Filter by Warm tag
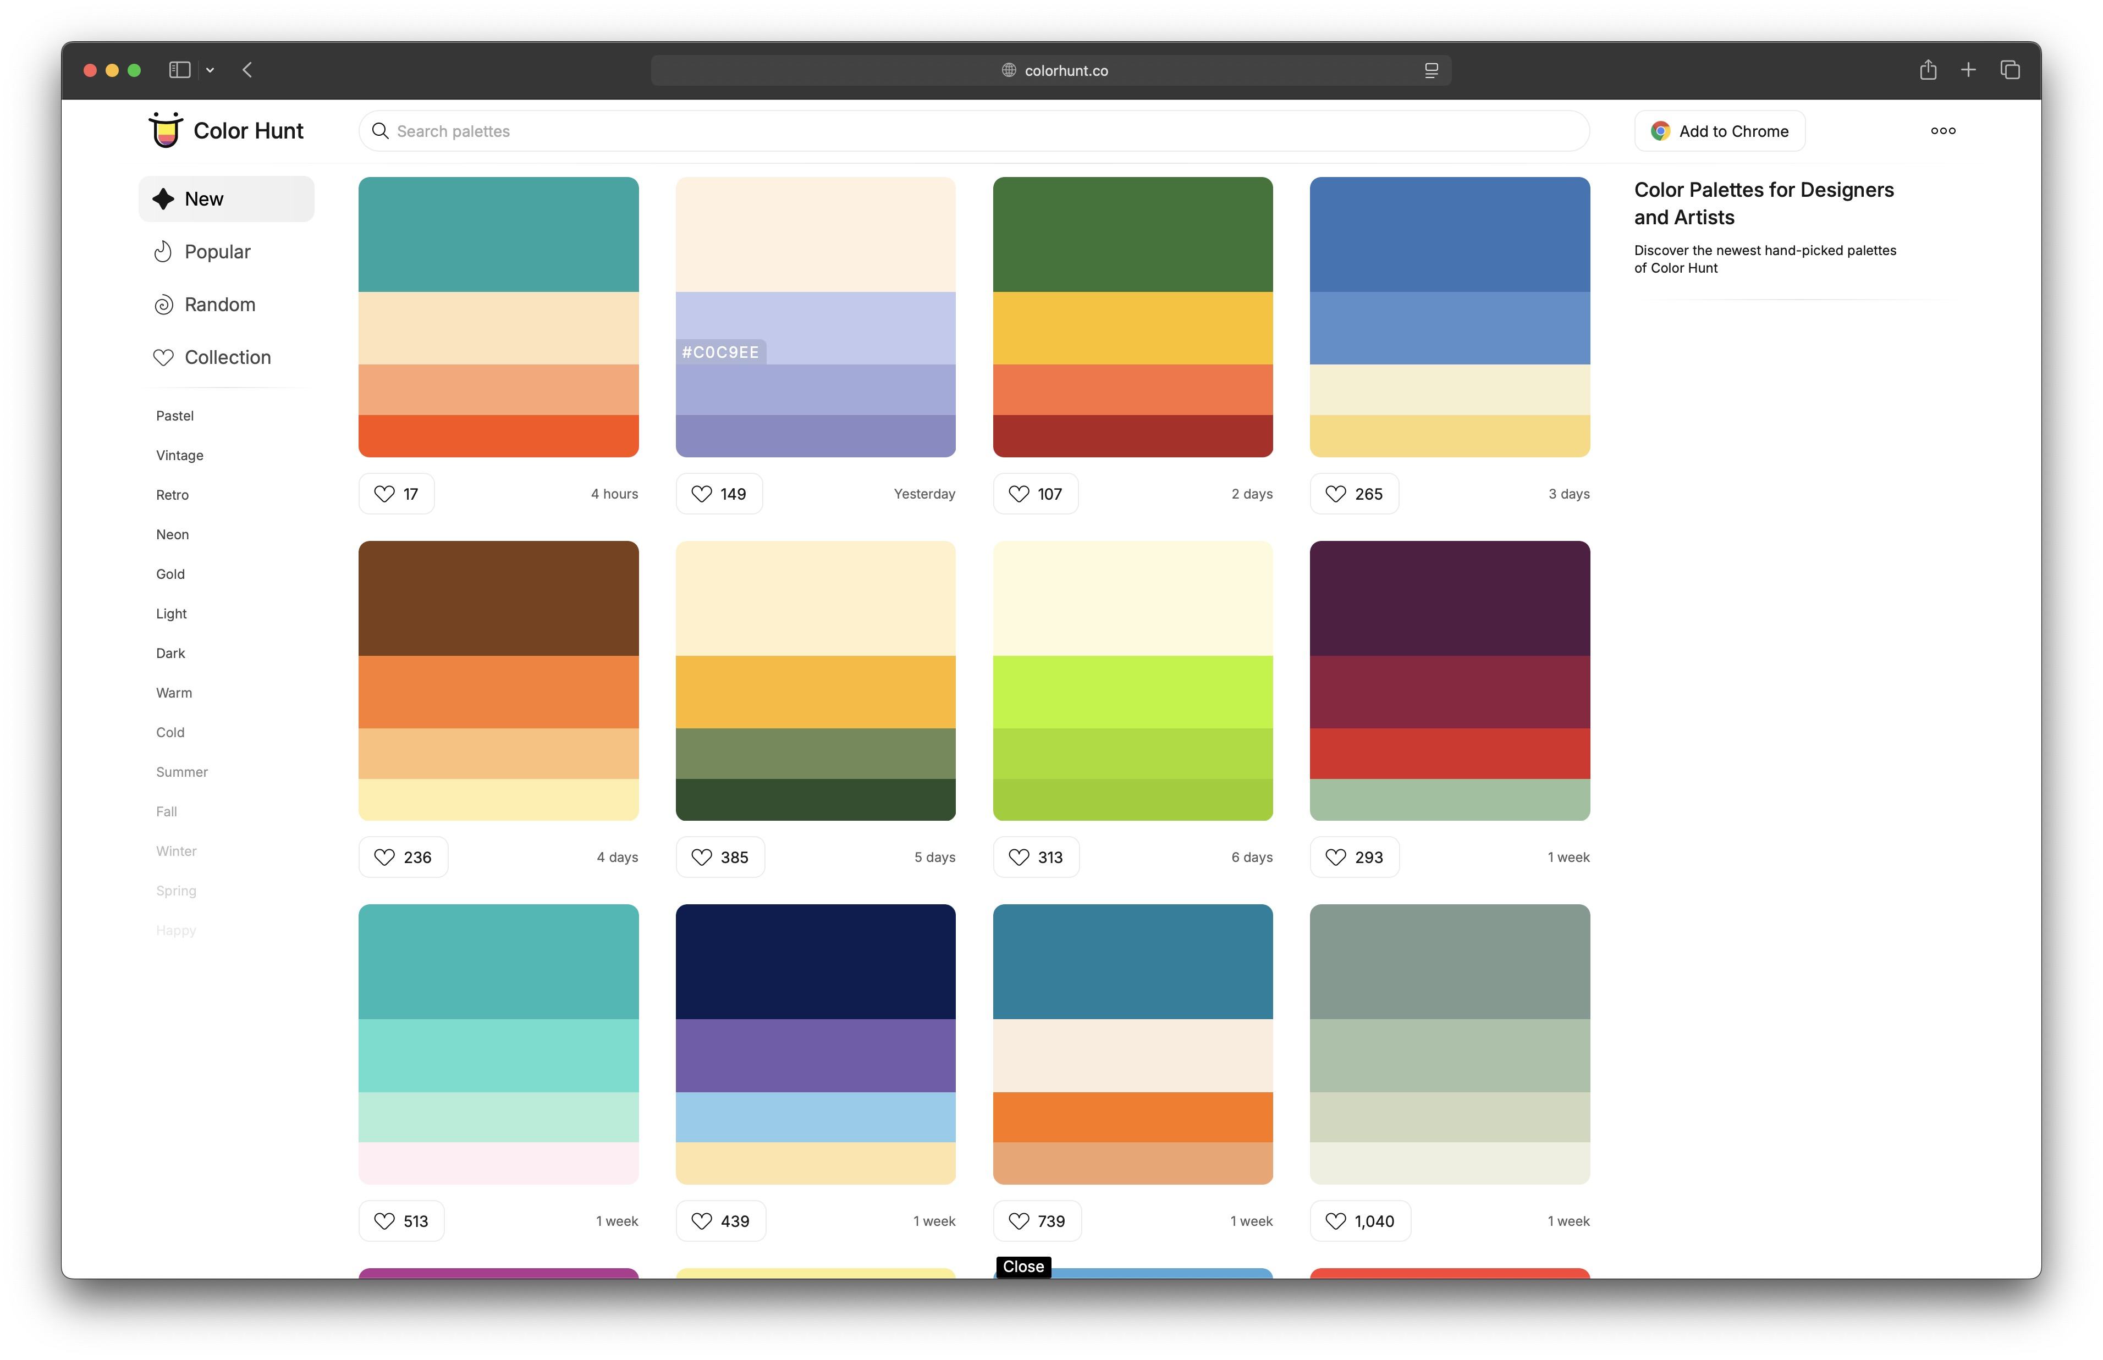Screen dimensions: 2103x1360 pos(174,692)
